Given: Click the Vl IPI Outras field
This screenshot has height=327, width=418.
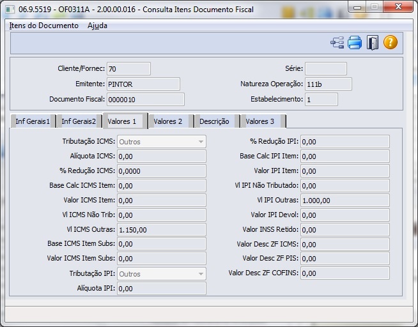Looking at the screenshot, I should [x=345, y=201].
